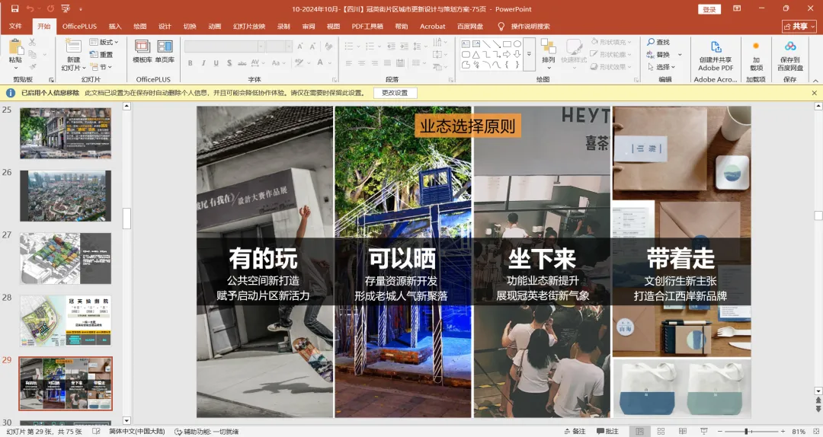The image size is (823, 437).
Task: Open the Customize Quick Access Toolbar arrow
Action: tap(80, 9)
